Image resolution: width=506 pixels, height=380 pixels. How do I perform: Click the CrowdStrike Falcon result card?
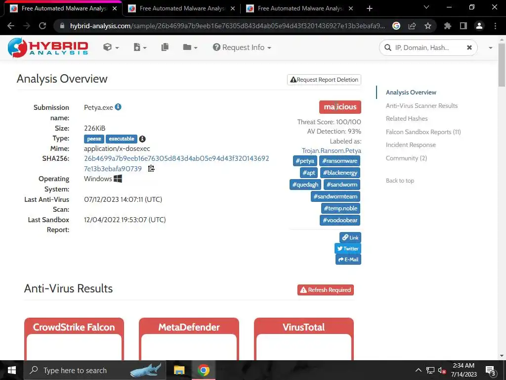click(74, 338)
